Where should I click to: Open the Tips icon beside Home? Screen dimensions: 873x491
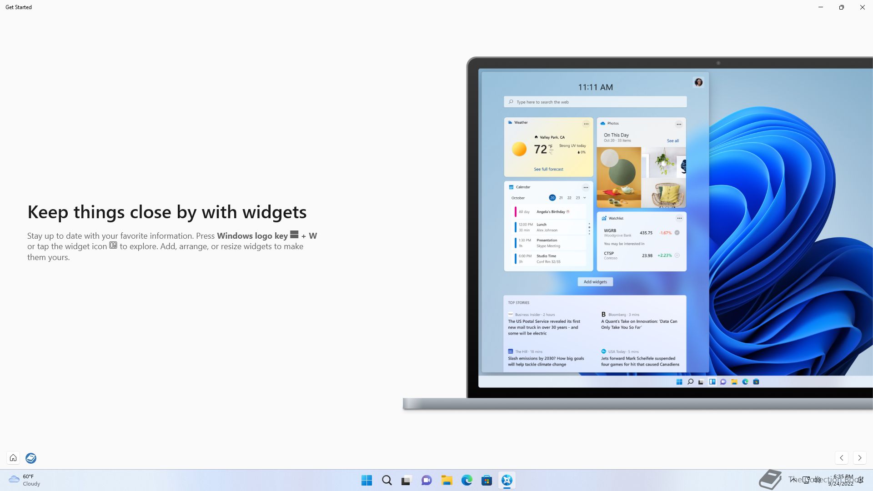[31, 458]
